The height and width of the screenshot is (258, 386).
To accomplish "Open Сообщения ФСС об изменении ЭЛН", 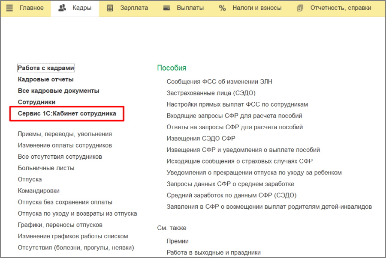I will 219,82.
